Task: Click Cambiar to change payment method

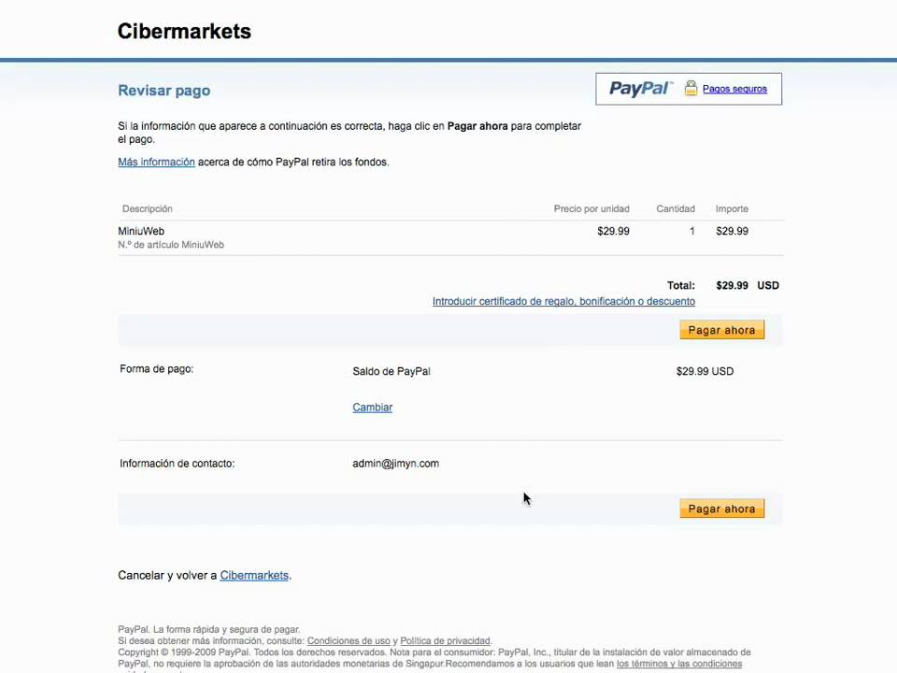Action: point(372,408)
